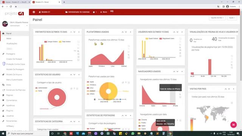
Task: Click the blue marker on platforms timeline slider
Action: tap(120, 99)
